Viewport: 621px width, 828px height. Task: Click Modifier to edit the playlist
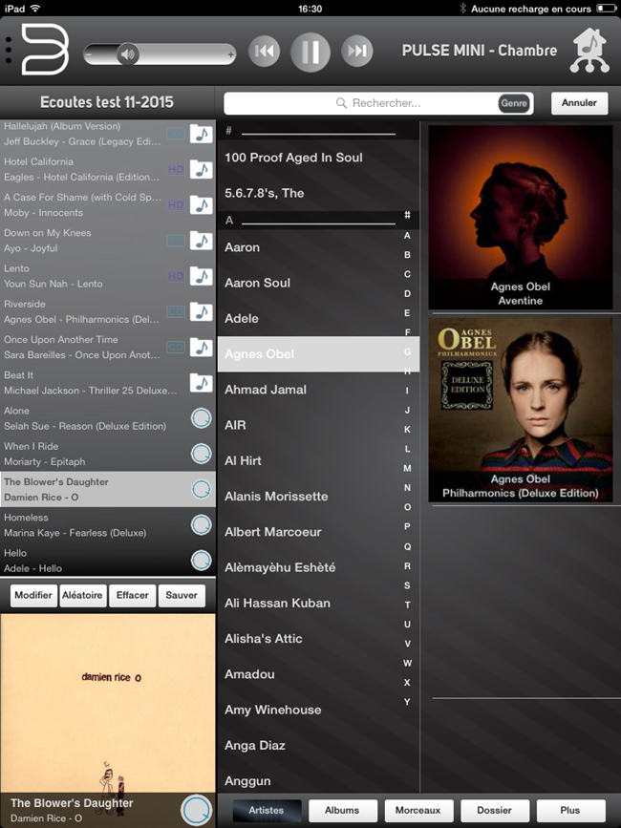click(33, 596)
